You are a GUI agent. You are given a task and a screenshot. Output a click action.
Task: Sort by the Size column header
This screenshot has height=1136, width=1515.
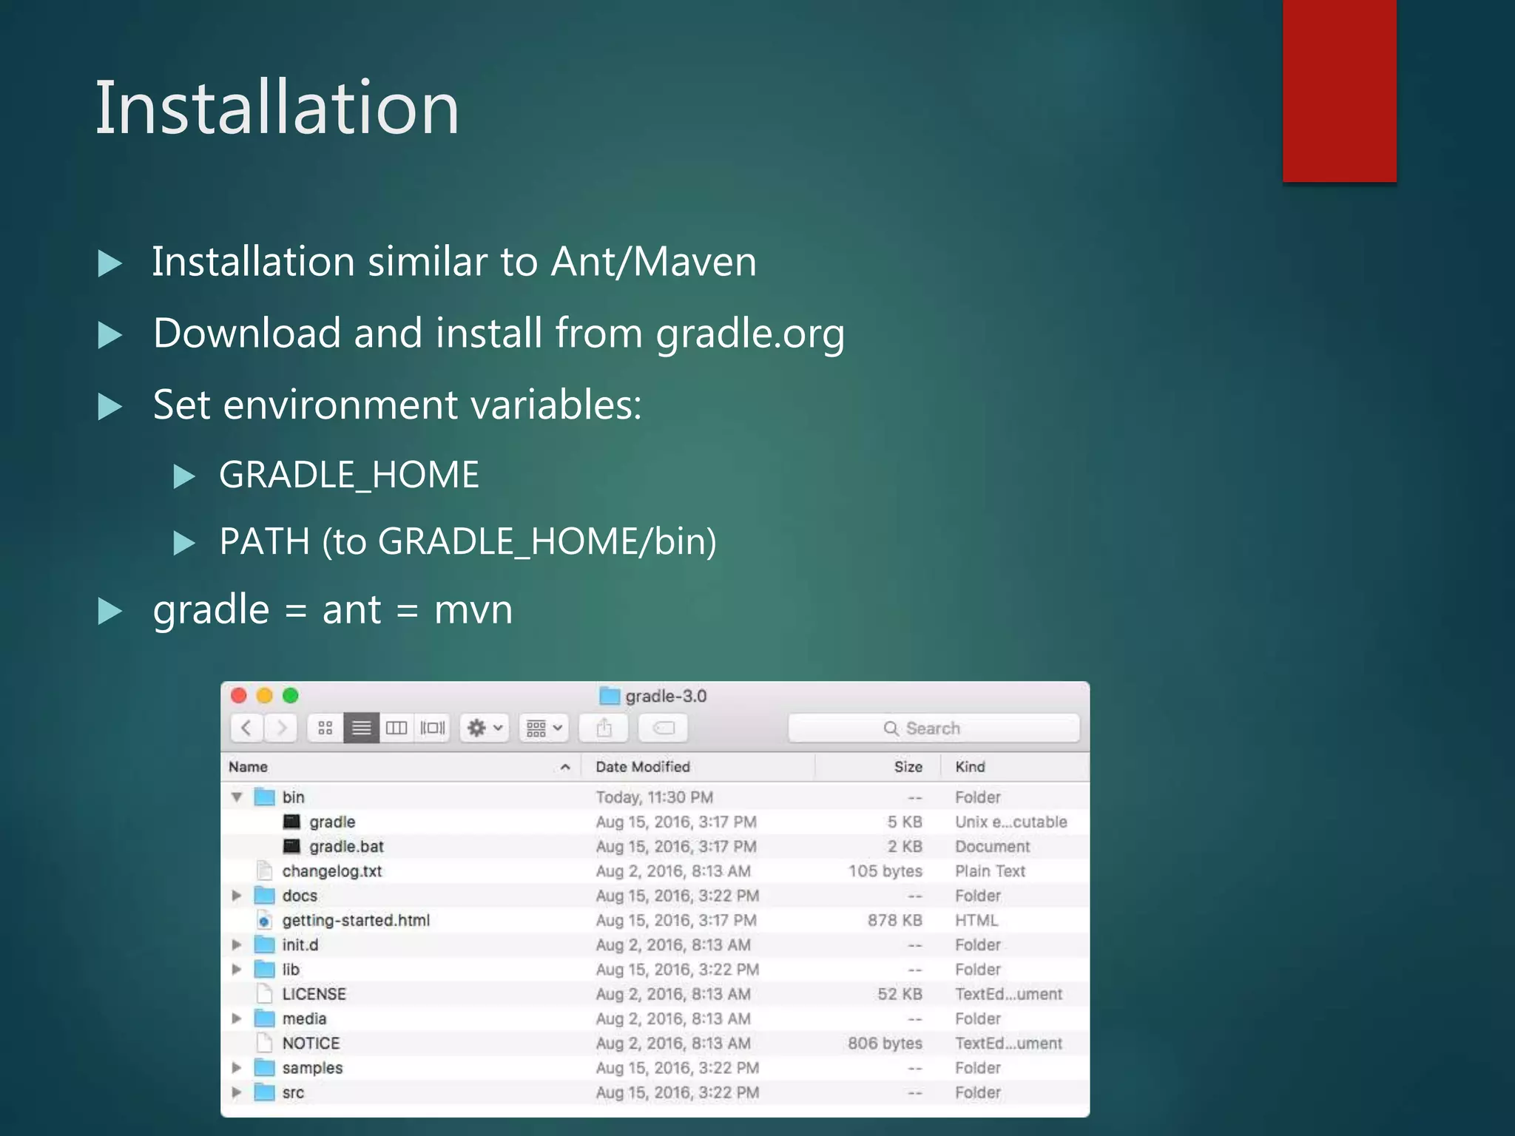(x=877, y=767)
